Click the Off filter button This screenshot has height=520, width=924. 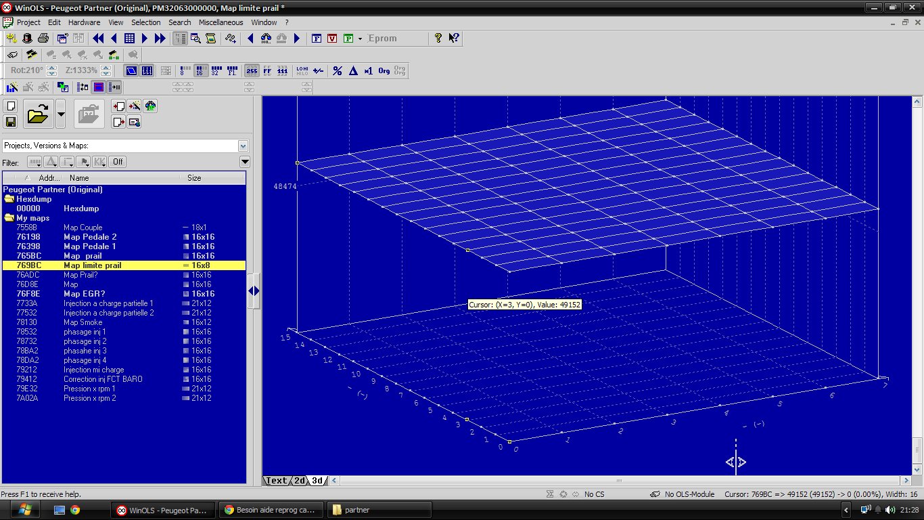(x=118, y=162)
